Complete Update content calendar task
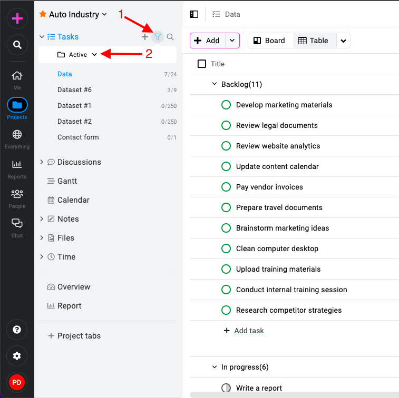The image size is (399, 398). [226, 166]
